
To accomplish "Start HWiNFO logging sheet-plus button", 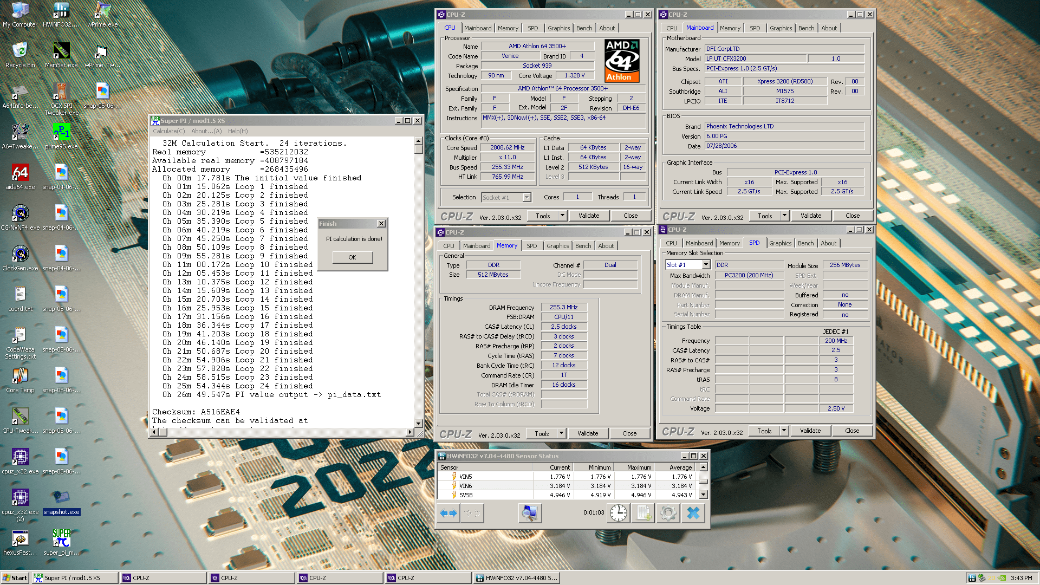I will click(643, 513).
